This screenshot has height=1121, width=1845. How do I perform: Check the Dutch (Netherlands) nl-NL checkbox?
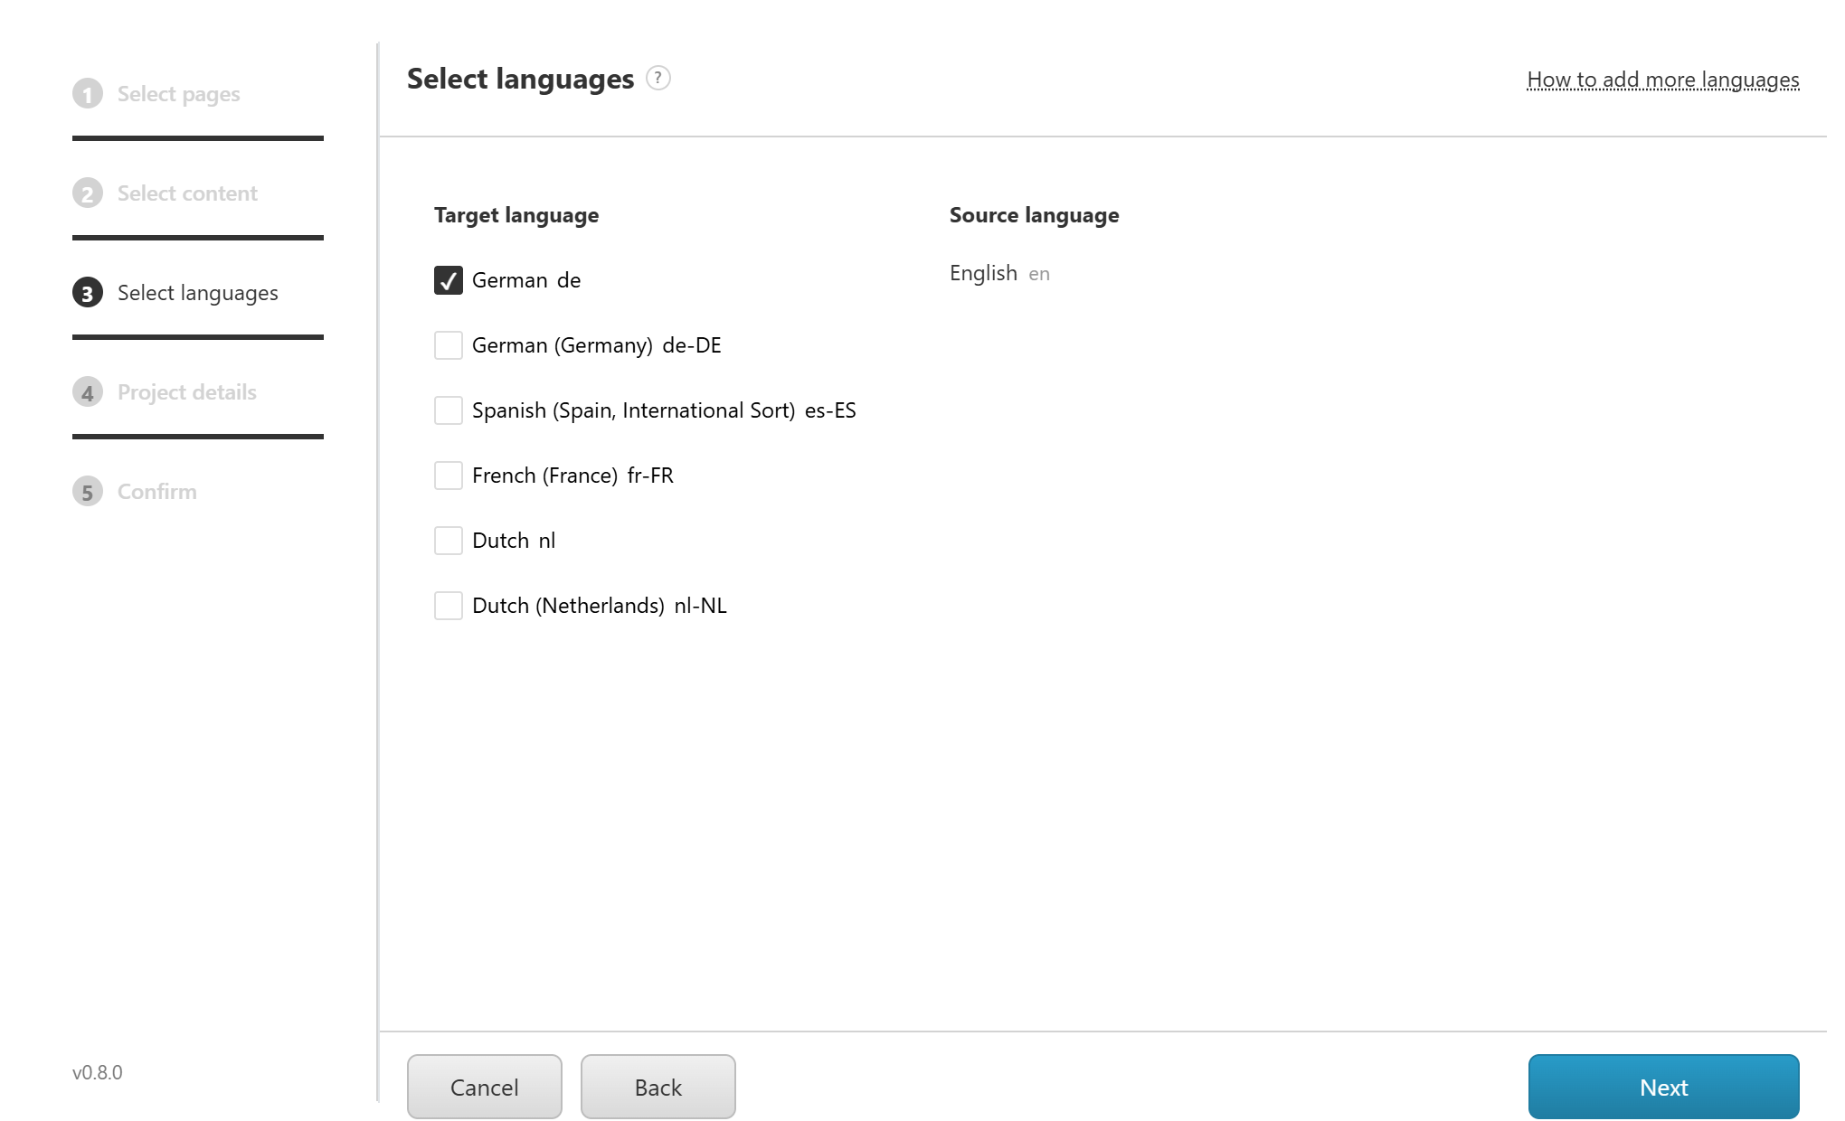tap(449, 606)
